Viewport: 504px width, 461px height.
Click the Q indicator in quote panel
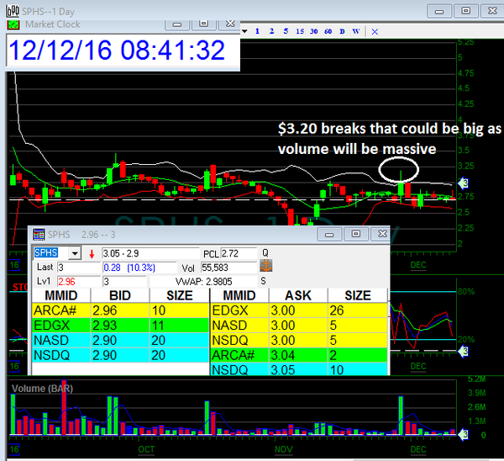265,252
